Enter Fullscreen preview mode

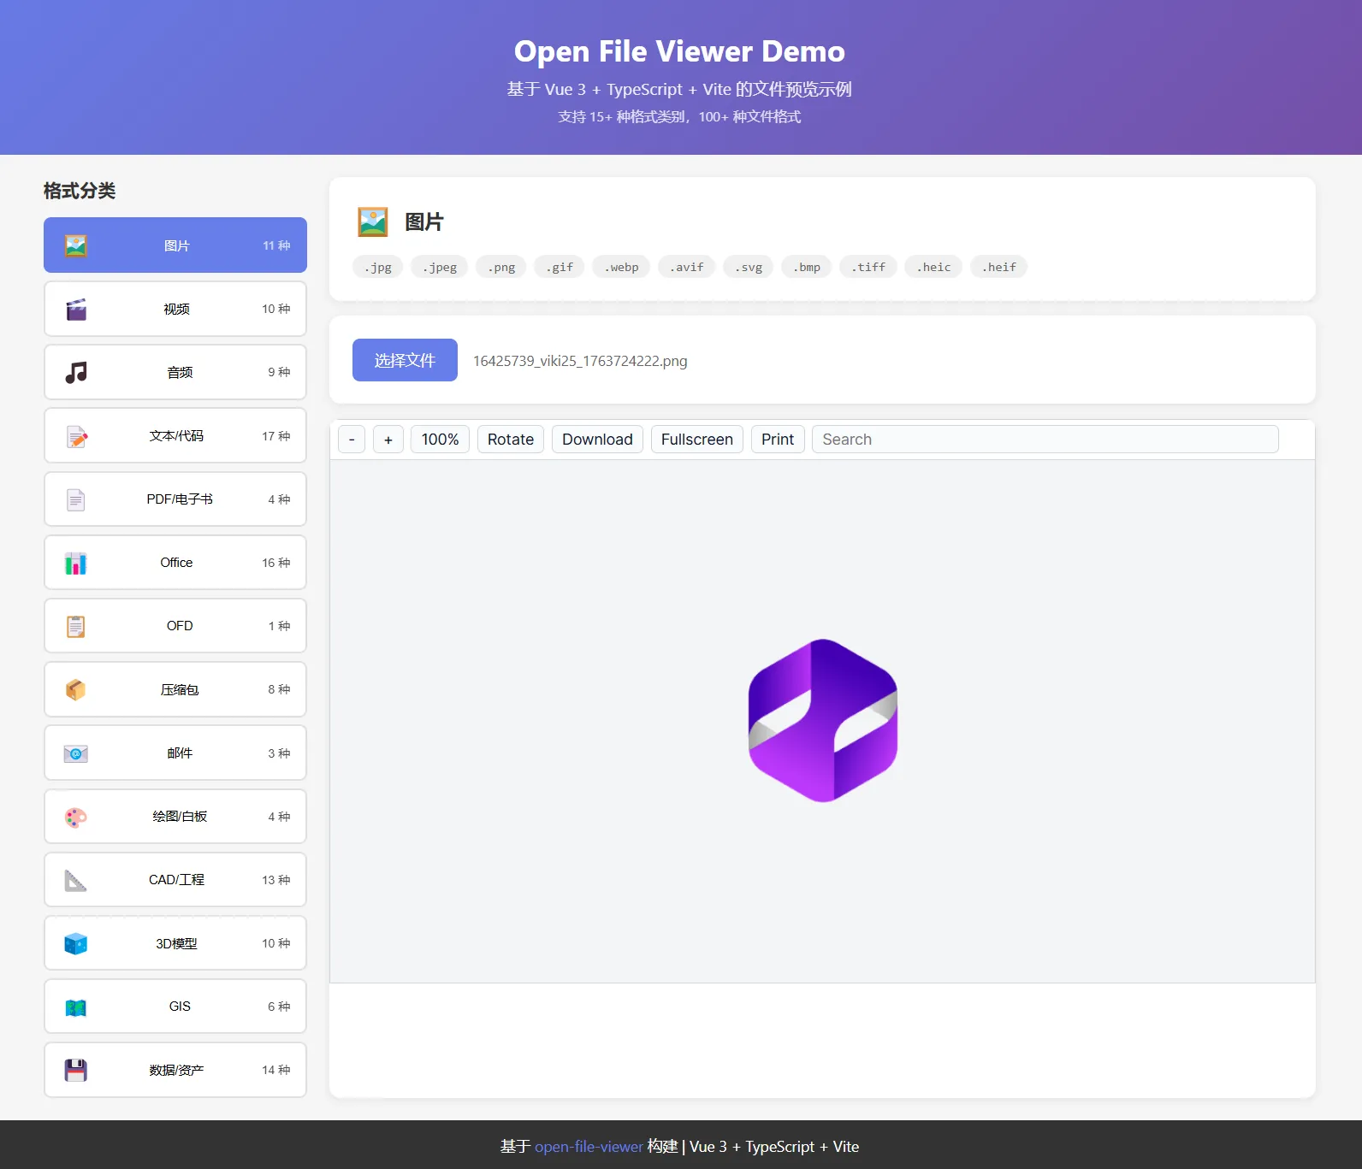coord(697,440)
